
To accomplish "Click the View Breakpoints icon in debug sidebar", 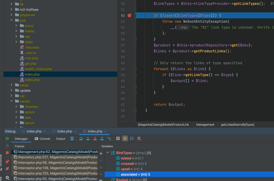I will pos(7,161).
